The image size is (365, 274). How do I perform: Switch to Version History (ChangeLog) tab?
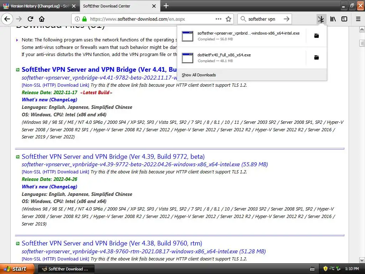pyautogui.click(x=40, y=6)
